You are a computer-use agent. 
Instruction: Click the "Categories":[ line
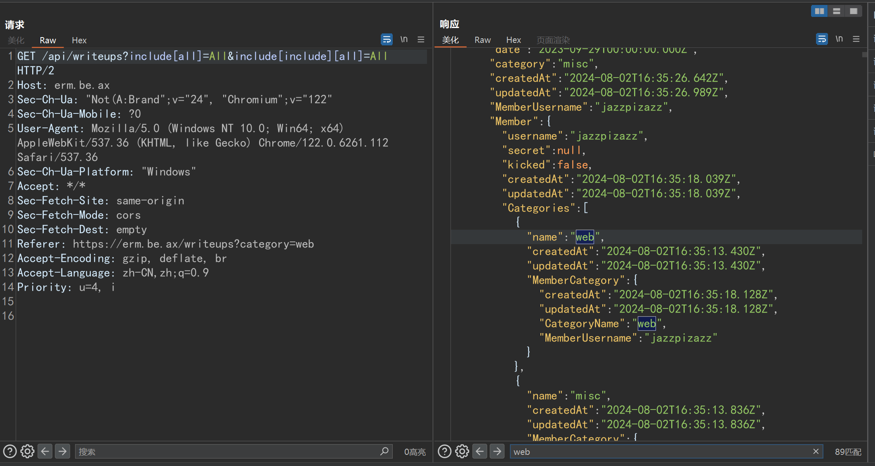pyautogui.click(x=545, y=208)
